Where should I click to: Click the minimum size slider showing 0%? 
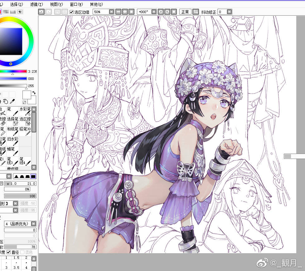click(x=17, y=189)
